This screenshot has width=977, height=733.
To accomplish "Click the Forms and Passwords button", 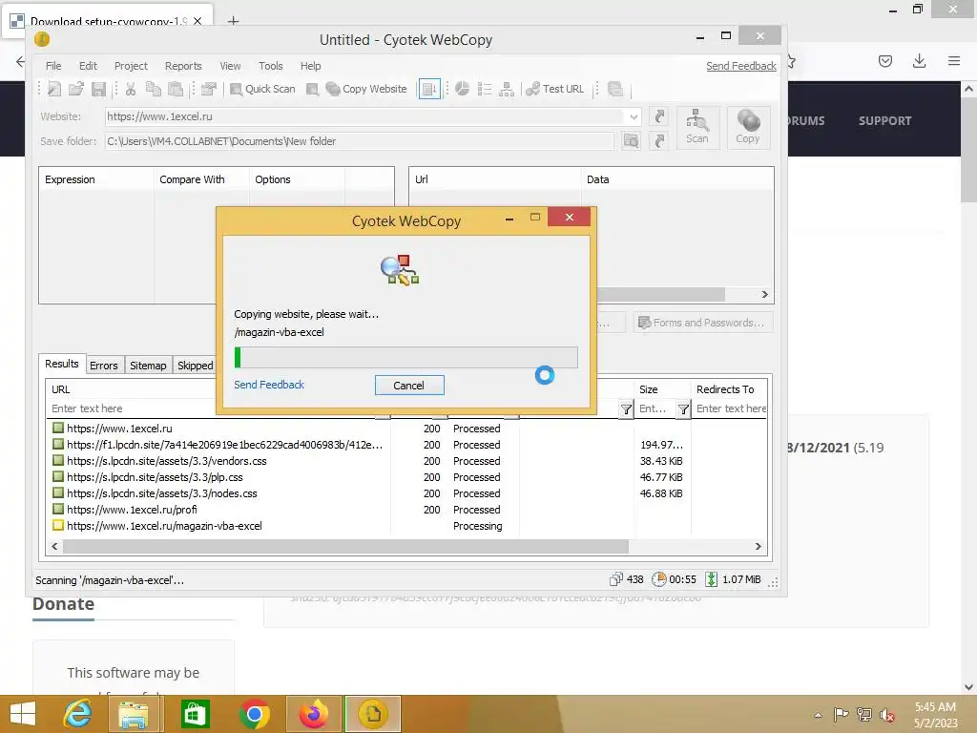I will coord(703,323).
